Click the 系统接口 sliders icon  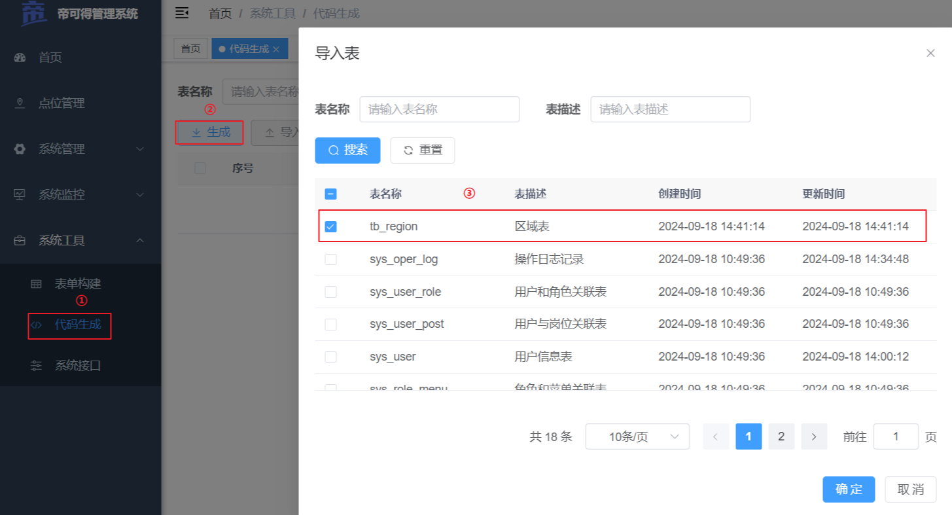click(x=37, y=366)
